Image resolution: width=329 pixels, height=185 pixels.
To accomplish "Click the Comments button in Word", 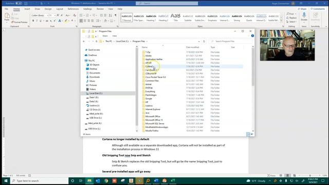I will pyautogui.click(x=318, y=9).
